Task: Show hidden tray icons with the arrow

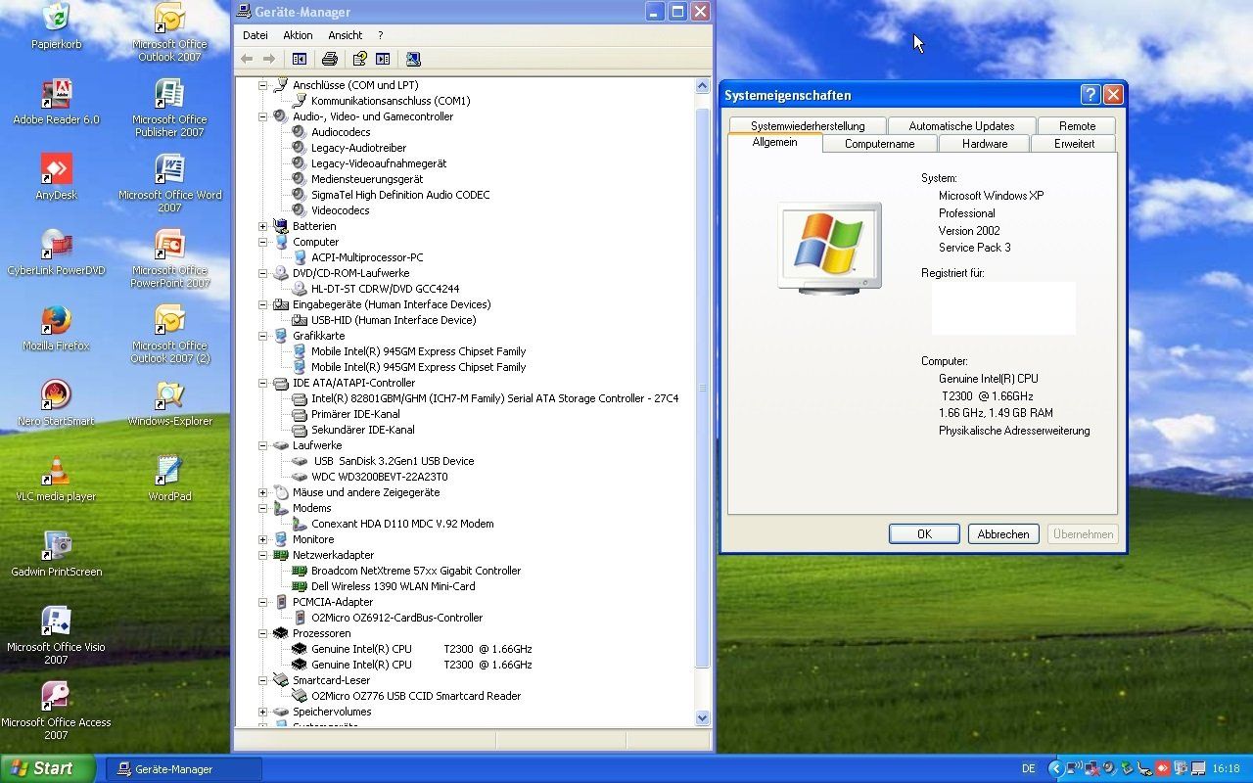Action: [1056, 769]
